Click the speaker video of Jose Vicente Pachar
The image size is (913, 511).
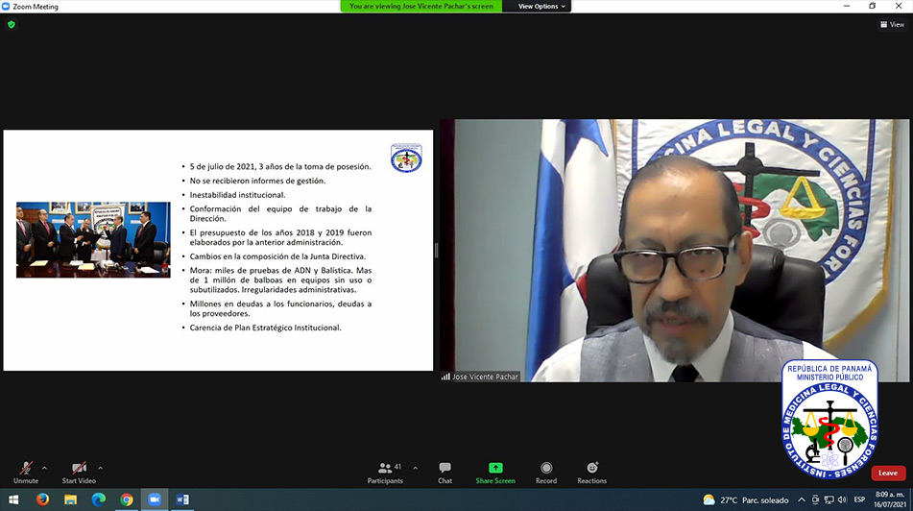tap(675, 251)
